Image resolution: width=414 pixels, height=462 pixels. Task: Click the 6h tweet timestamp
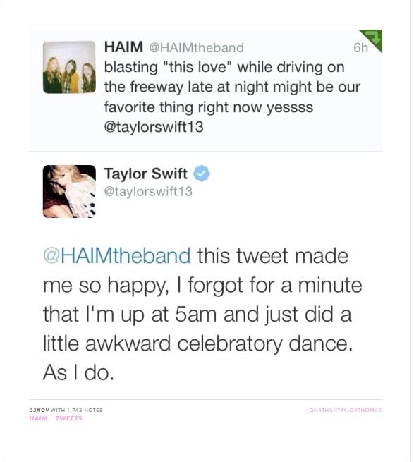[x=360, y=48]
